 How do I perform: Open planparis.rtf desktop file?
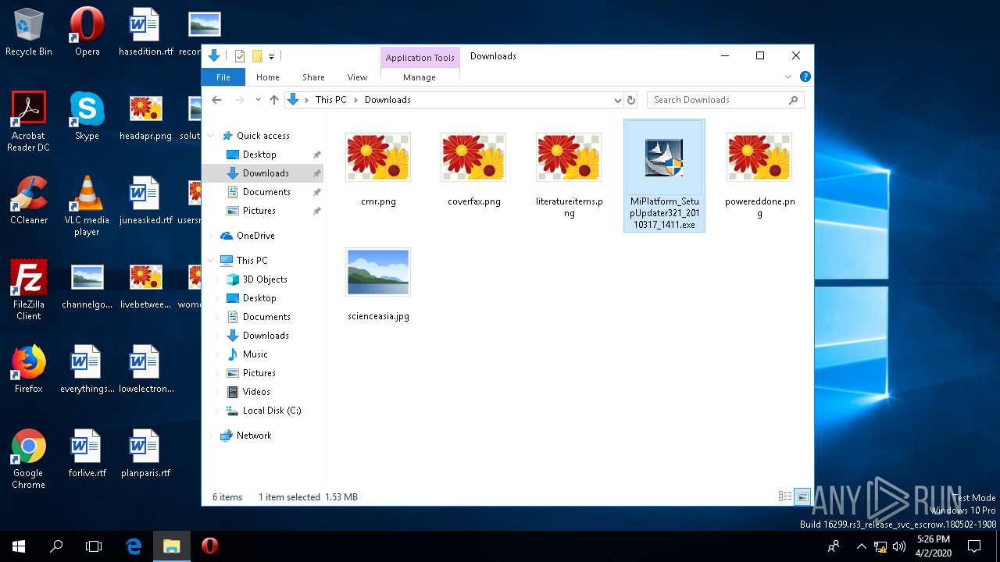pos(145,454)
